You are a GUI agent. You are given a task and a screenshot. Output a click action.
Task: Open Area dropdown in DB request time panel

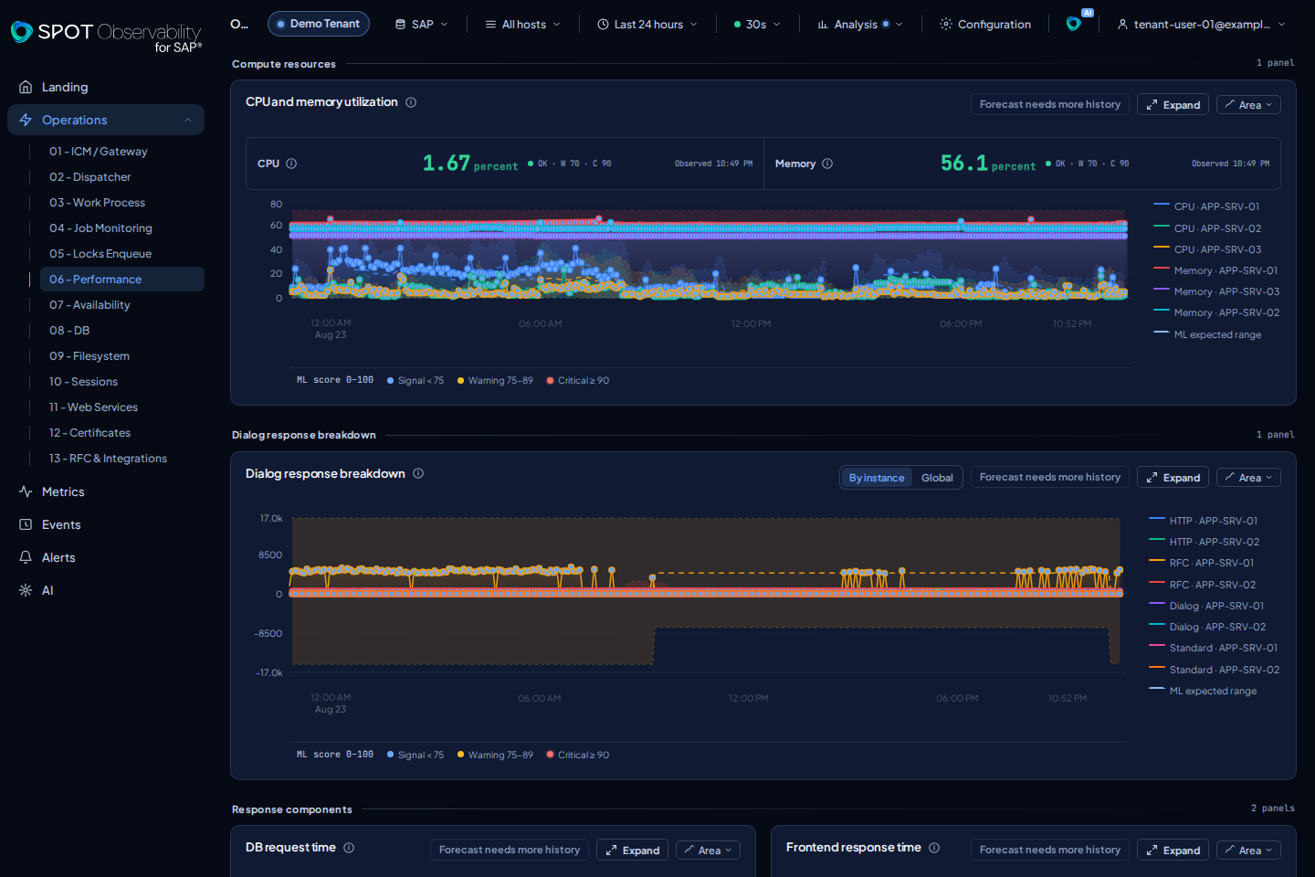tap(708, 851)
